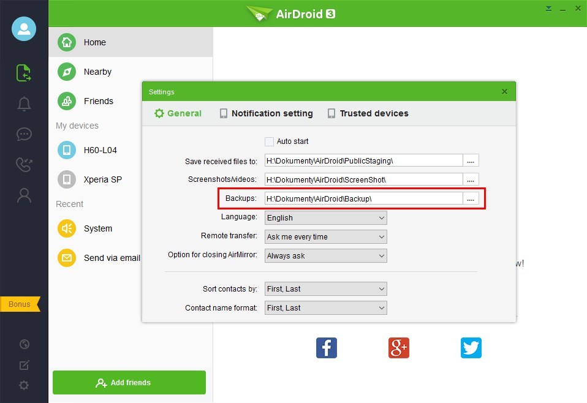
Task: Open the Friends entry
Action: pyautogui.click(x=96, y=101)
